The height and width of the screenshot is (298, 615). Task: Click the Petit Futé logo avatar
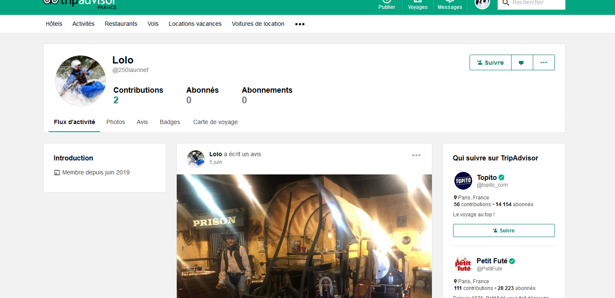tap(463, 265)
